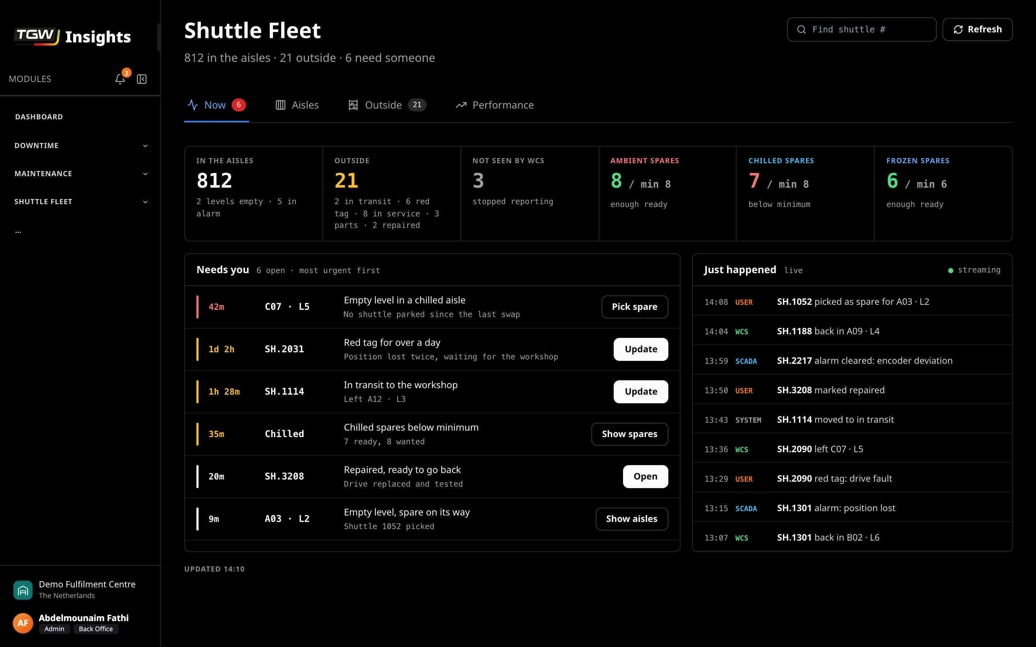Open the Outside 21 summary card
The width and height of the screenshot is (1036, 647).
click(392, 194)
